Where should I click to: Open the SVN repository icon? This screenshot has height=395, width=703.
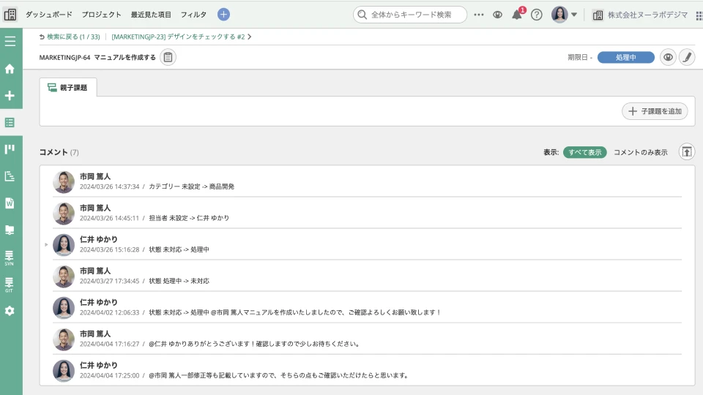pos(10,258)
